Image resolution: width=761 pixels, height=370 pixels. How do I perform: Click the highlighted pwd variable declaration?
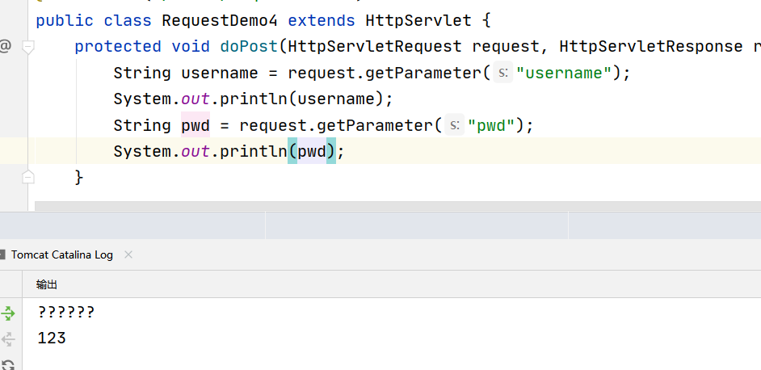click(x=196, y=126)
